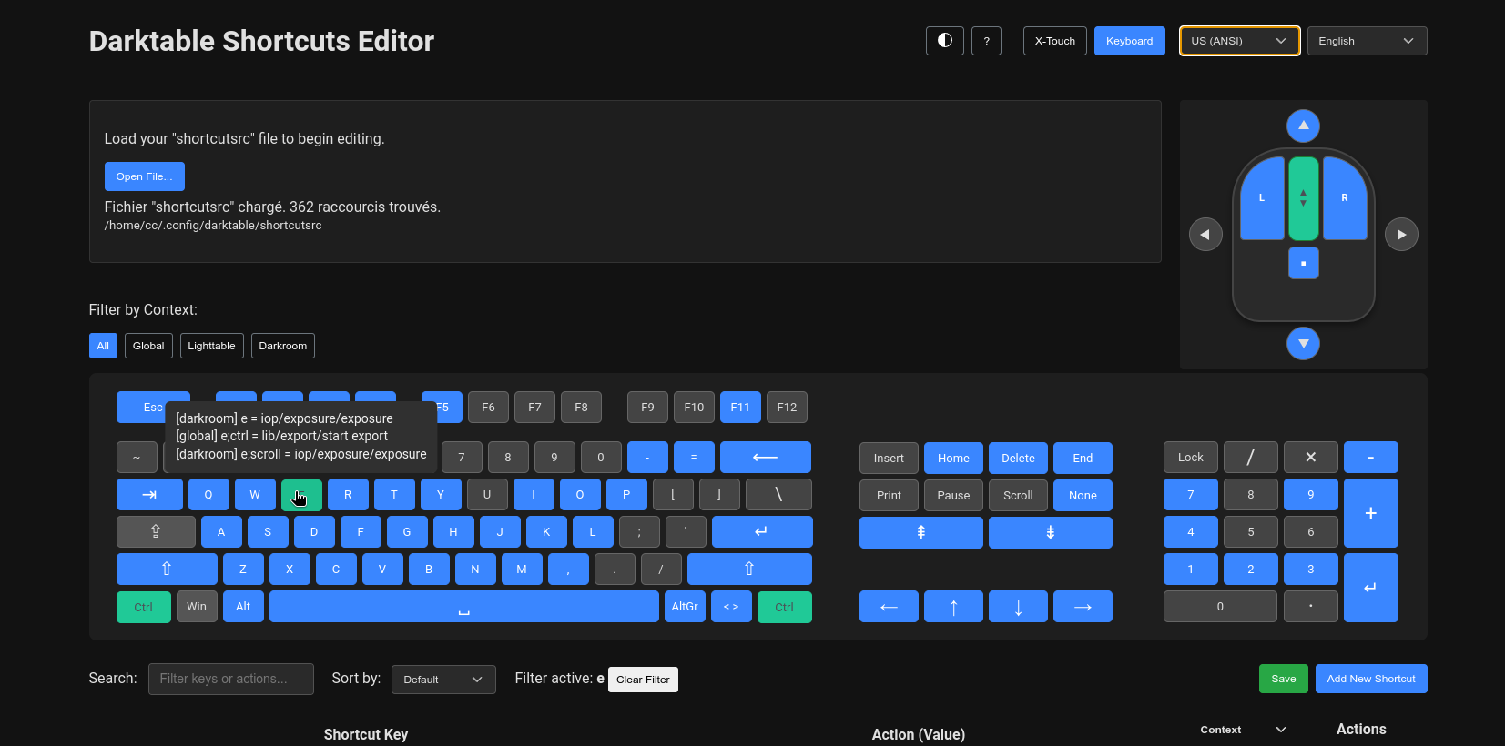The image size is (1505, 746).
Task: Select the Pause key
Action: click(x=953, y=496)
